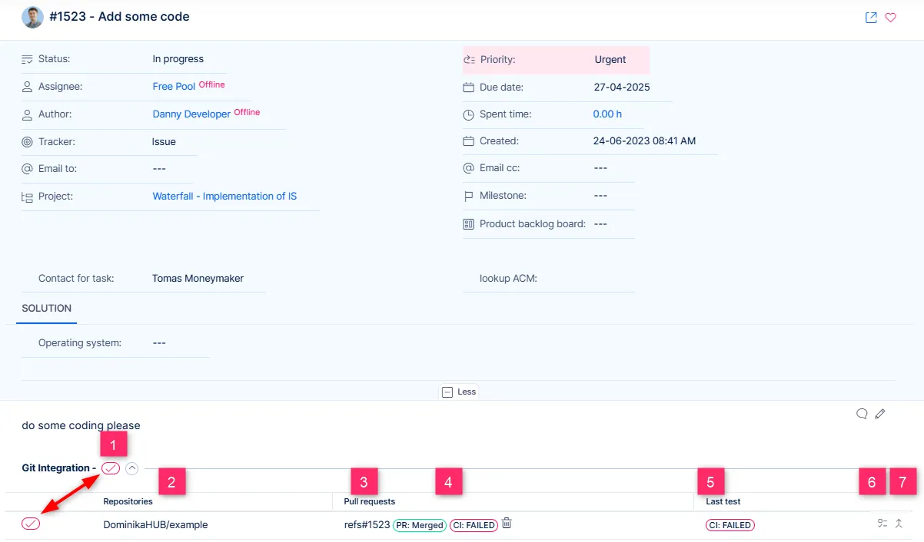The image size is (924, 542).
Task: Click the comment bubble icon
Action: [x=862, y=414]
